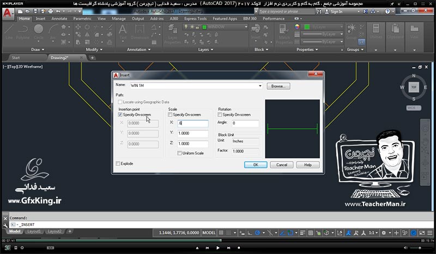The height and width of the screenshot is (254, 436).
Task: Enable the Uniform Scale checkbox
Action: pyautogui.click(x=180, y=153)
